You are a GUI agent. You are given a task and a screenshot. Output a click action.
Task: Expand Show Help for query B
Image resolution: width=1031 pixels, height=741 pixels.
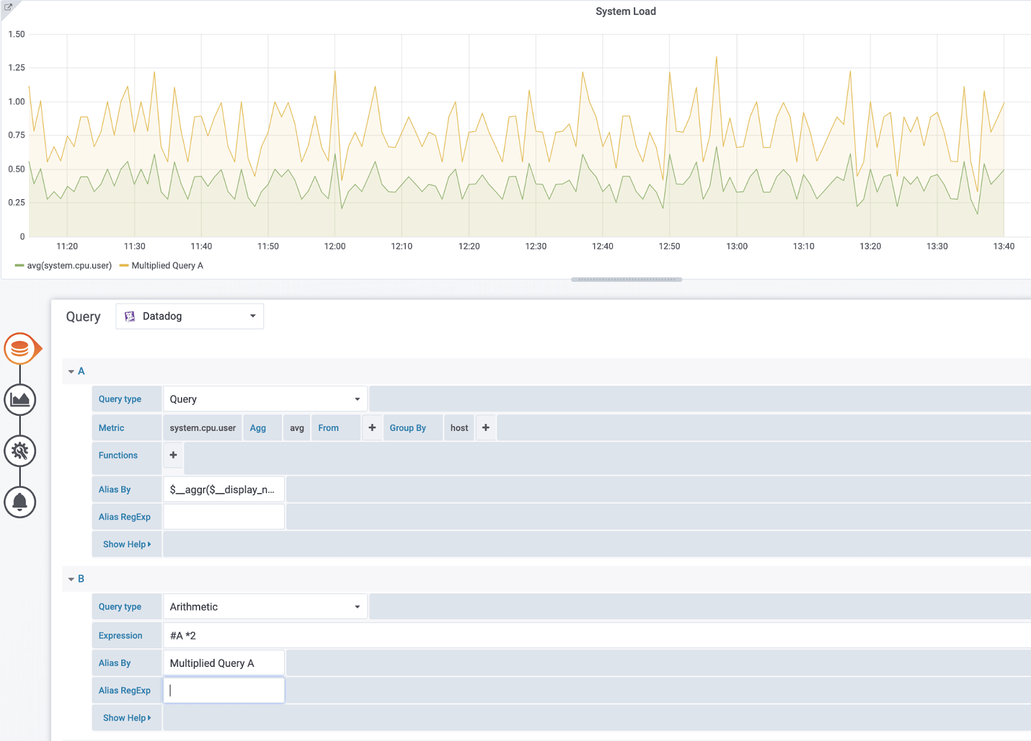pos(126,718)
